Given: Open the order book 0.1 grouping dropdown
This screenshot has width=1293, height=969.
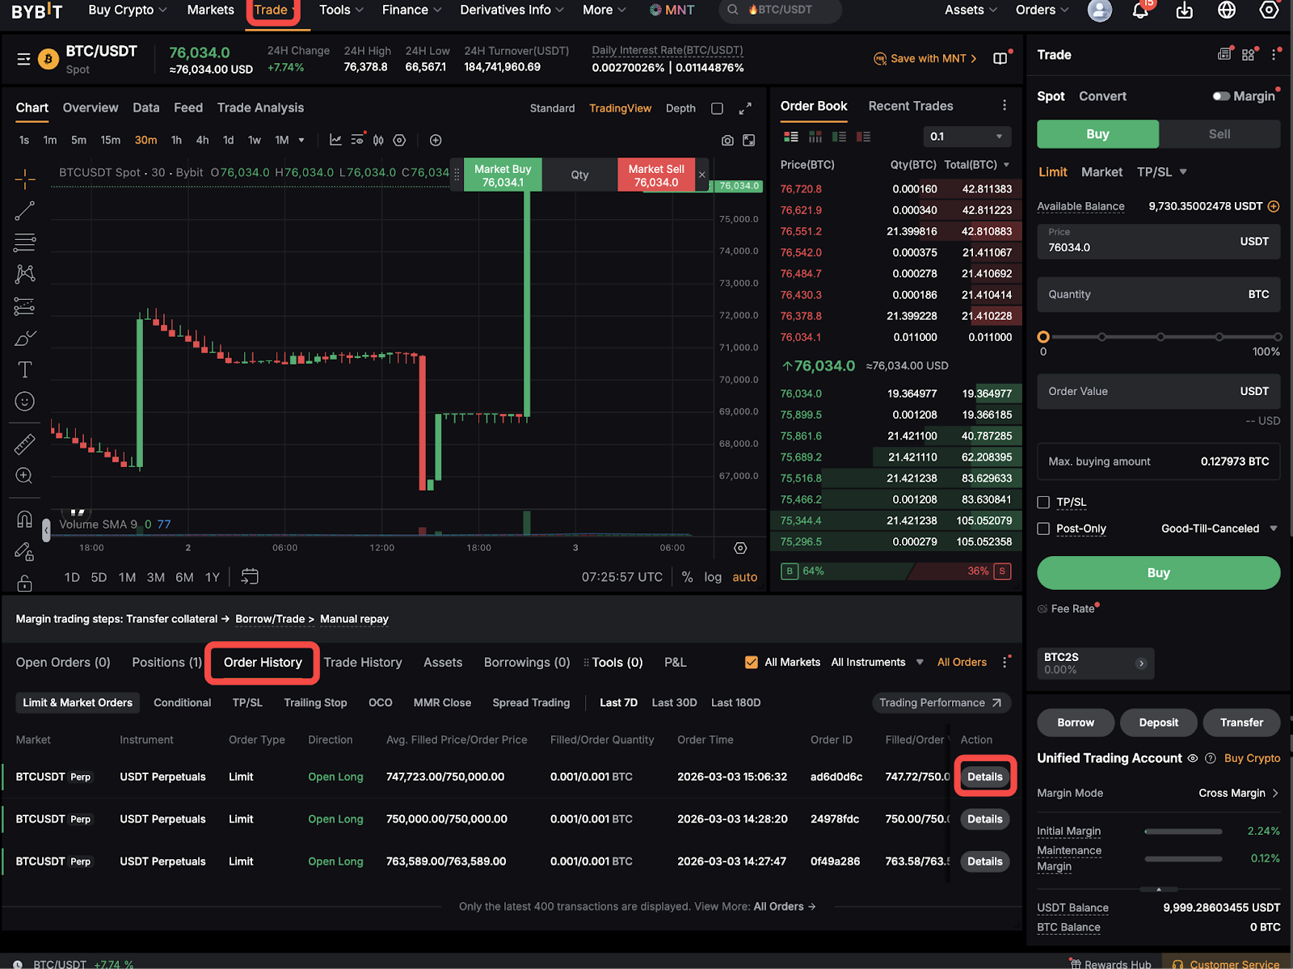Looking at the screenshot, I should point(966,137).
